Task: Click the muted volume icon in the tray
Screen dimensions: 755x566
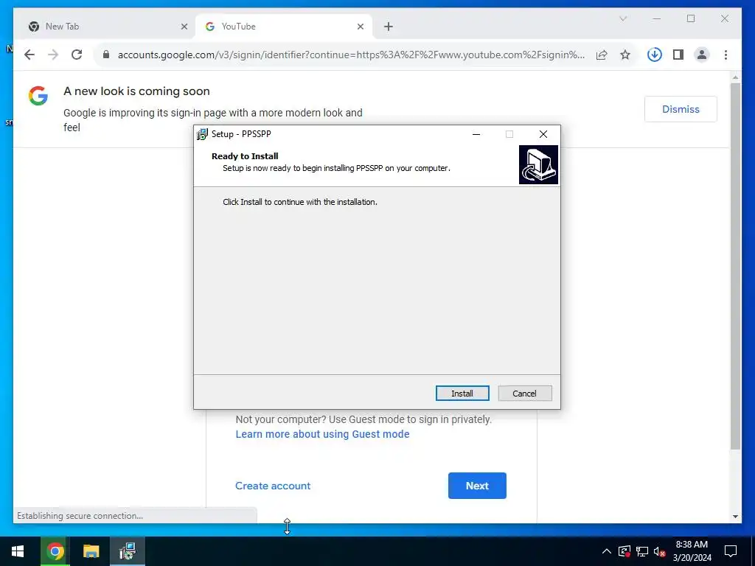Action: [659, 551]
